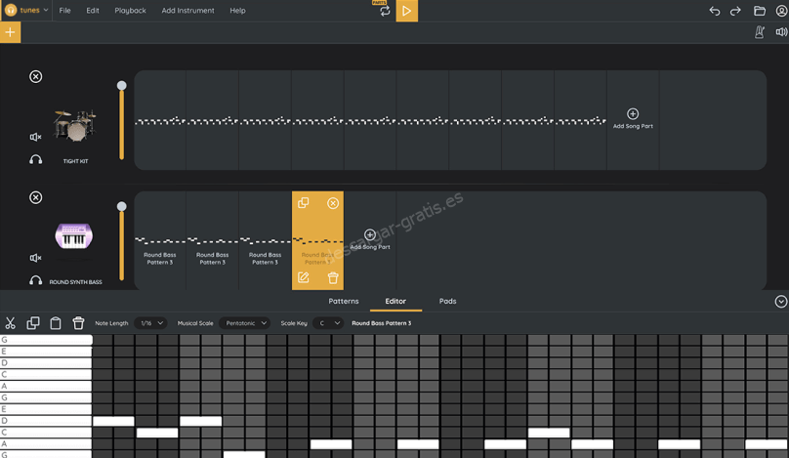This screenshot has width=789, height=458.
Task: Click the redo arrow icon
Action: tap(736, 11)
